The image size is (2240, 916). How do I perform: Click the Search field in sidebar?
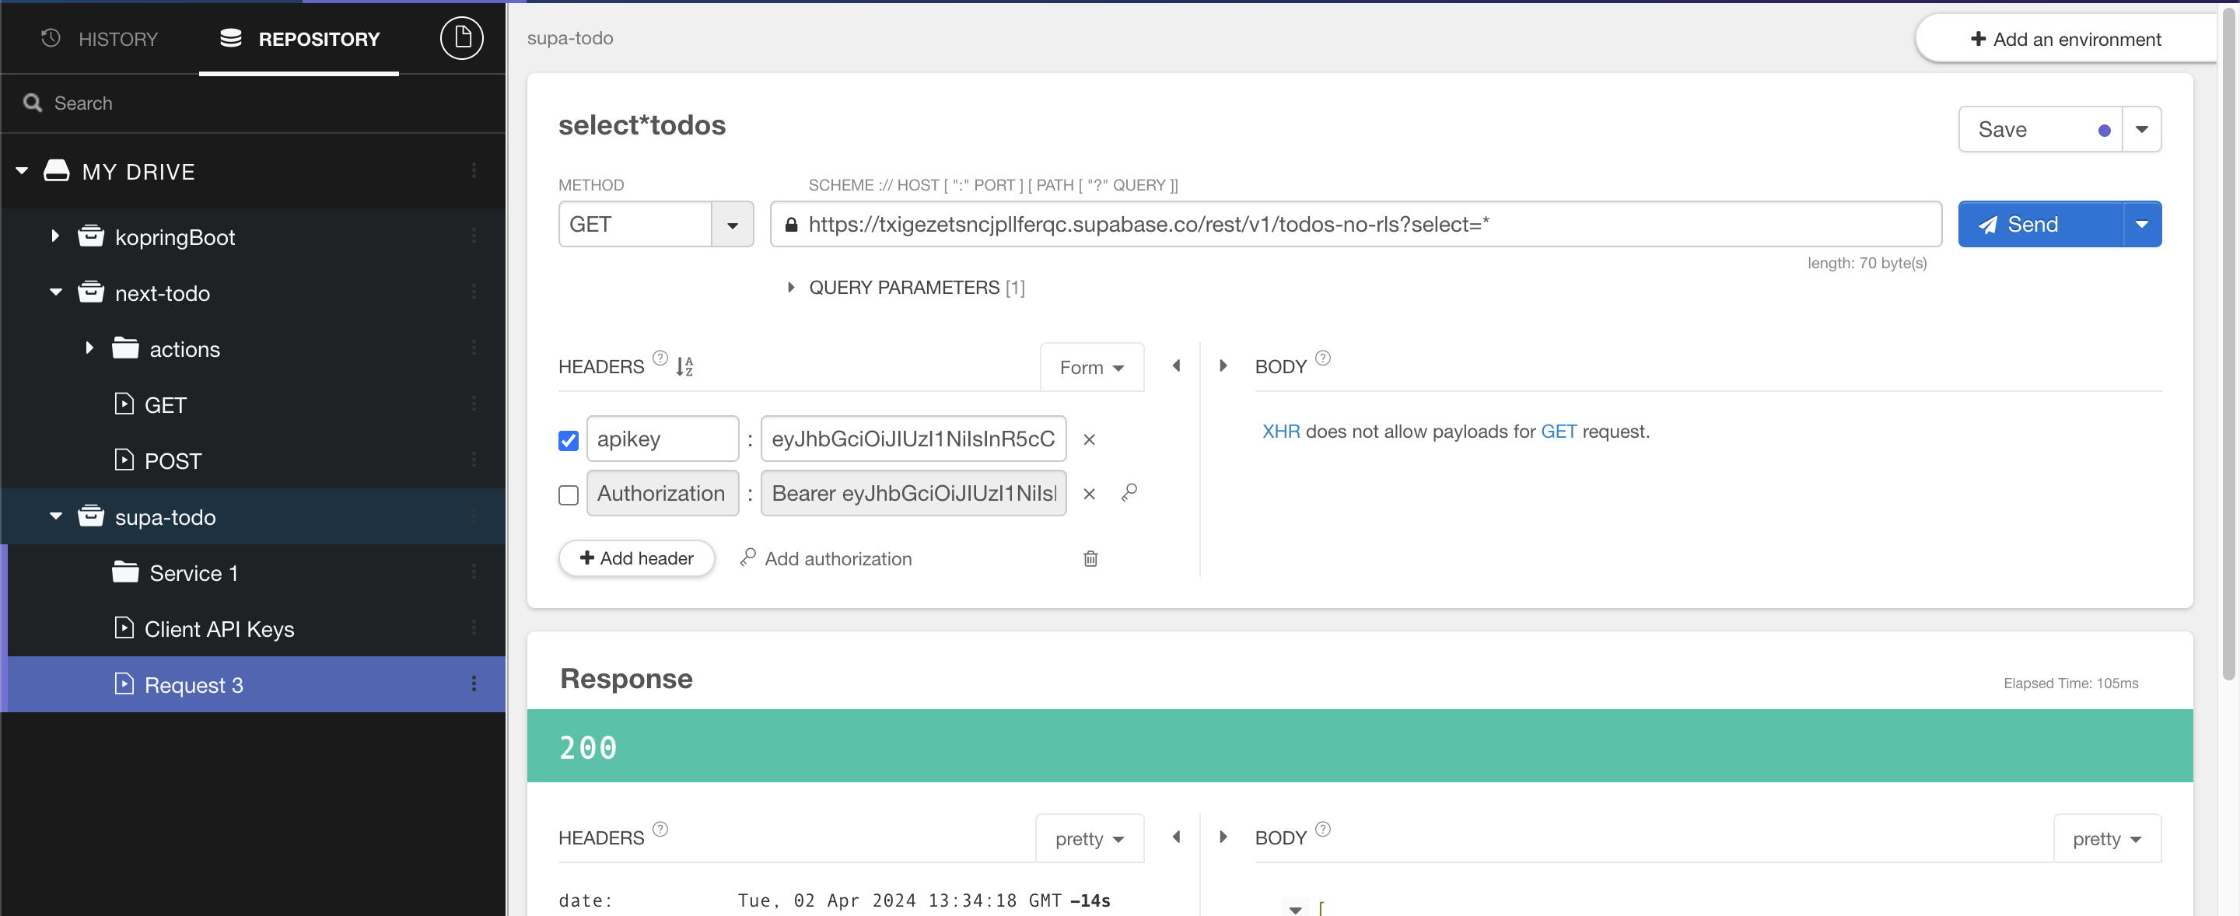tap(253, 103)
